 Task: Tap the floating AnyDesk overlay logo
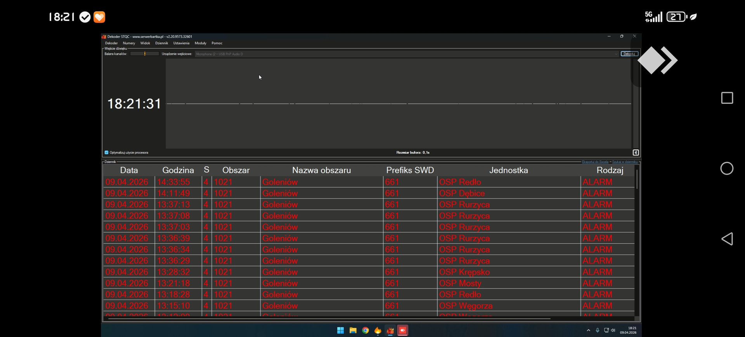tap(657, 60)
